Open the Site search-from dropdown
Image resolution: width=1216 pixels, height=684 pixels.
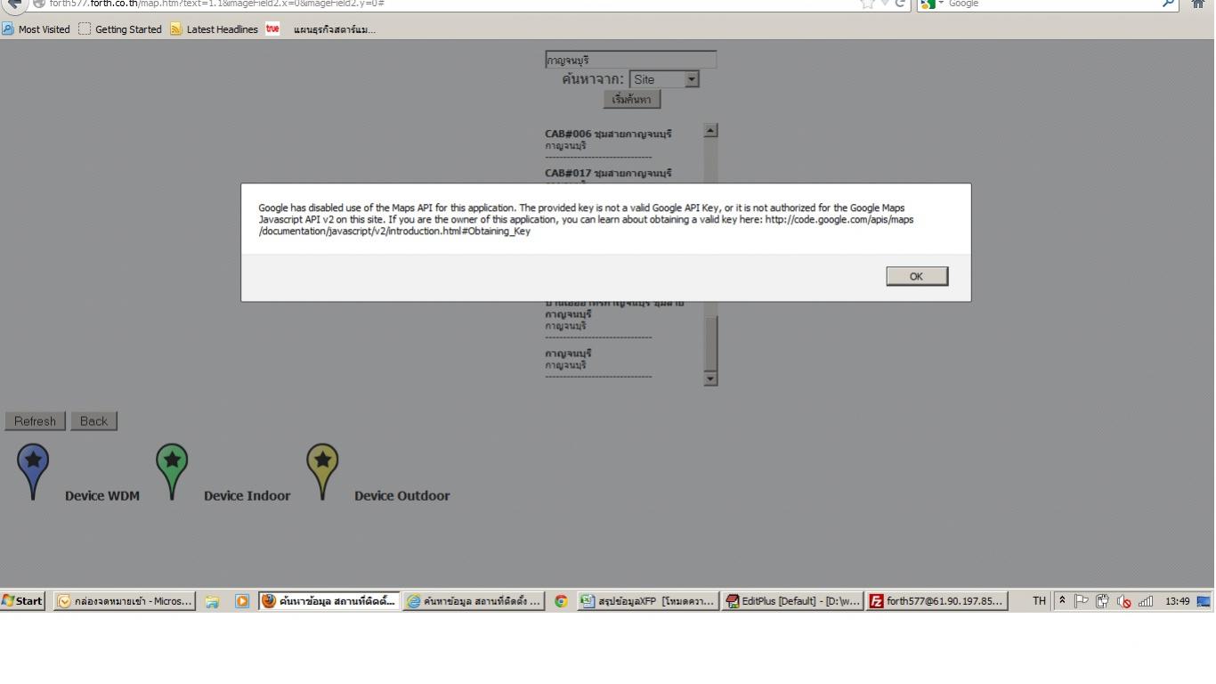pos(664,79)
